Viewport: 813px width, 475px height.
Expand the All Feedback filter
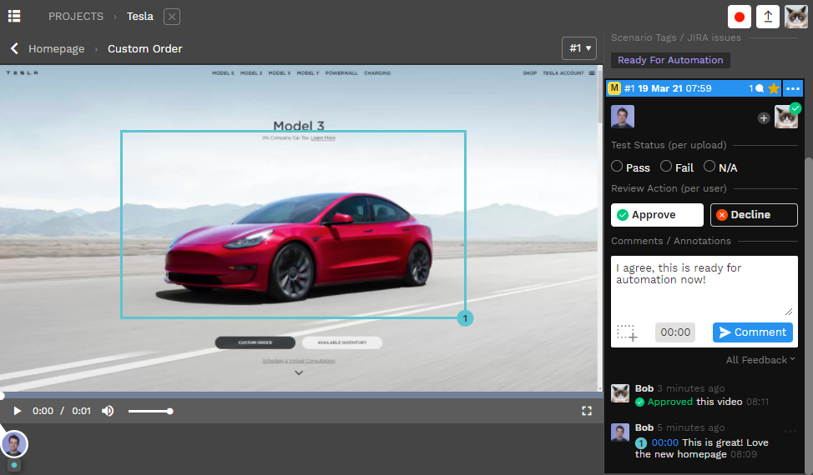click(x=760, y=360)
